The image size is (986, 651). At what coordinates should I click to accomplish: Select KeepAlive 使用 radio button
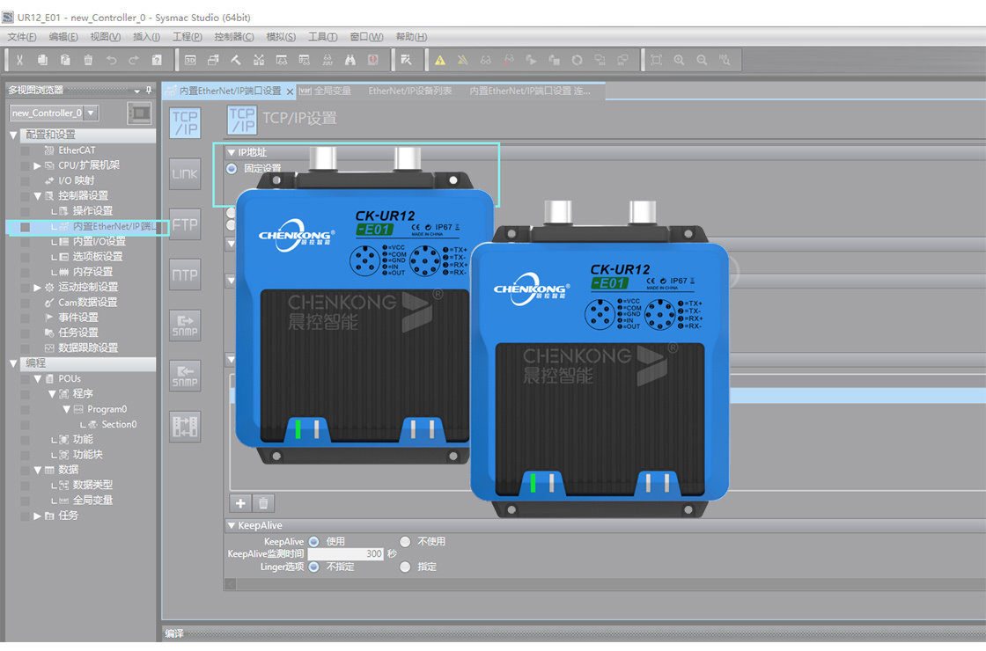(313, 542)
